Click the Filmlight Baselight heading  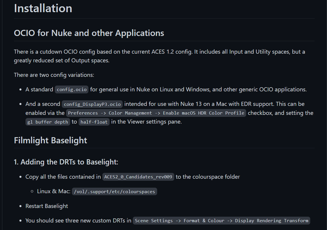coord(51,140)
